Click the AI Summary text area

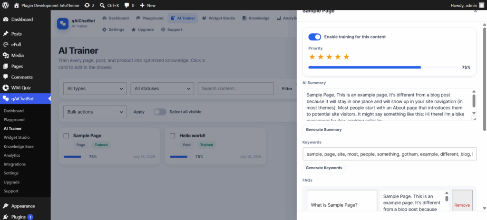tap(387, 105)
